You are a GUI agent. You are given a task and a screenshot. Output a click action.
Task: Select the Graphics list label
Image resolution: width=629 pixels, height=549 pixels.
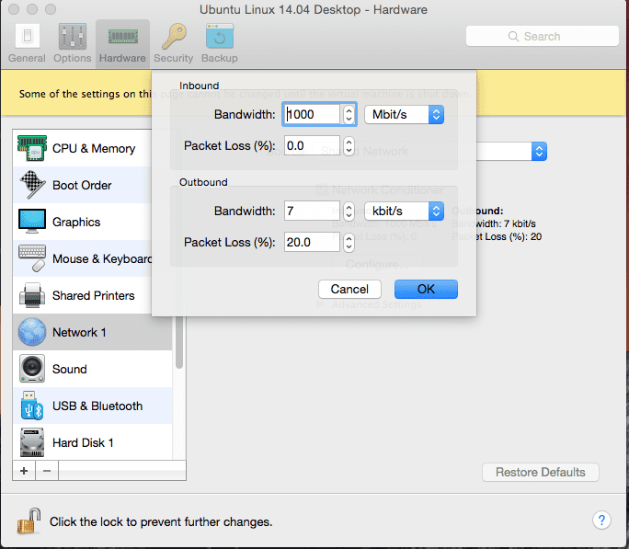(x=76, y=223)
